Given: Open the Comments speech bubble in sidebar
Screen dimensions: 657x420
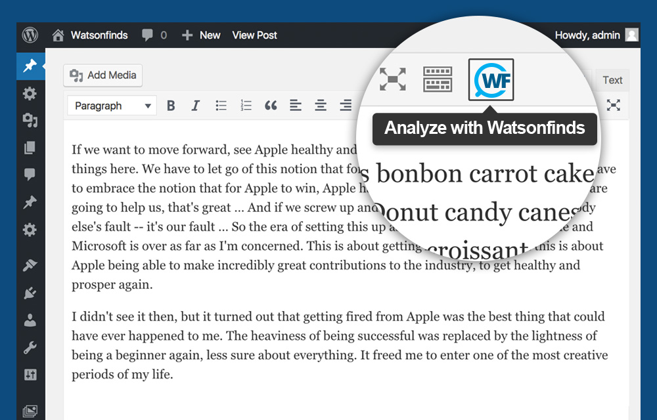Looking at the screenshot, I should [x=30, y=174].
